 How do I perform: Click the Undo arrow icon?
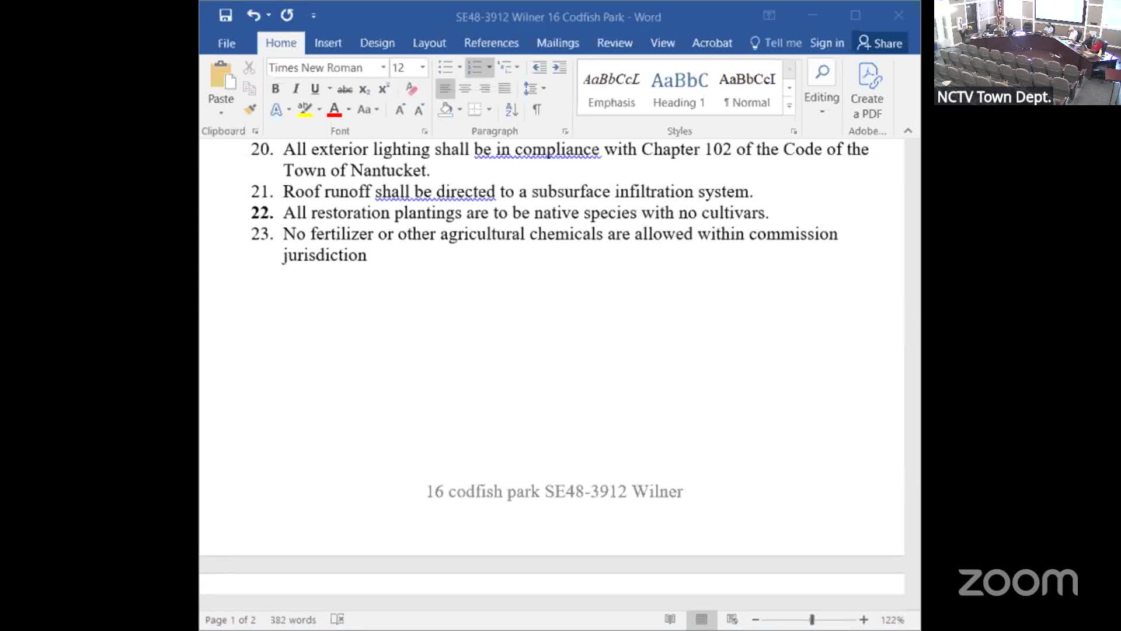(x=253, y=16)
